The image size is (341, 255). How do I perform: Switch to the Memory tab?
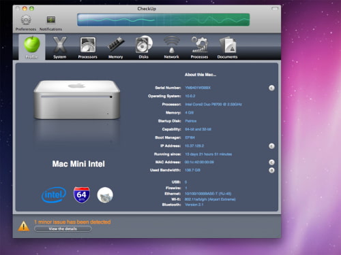point(116,48)
